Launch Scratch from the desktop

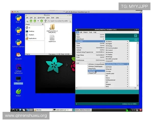coord(18,55)
